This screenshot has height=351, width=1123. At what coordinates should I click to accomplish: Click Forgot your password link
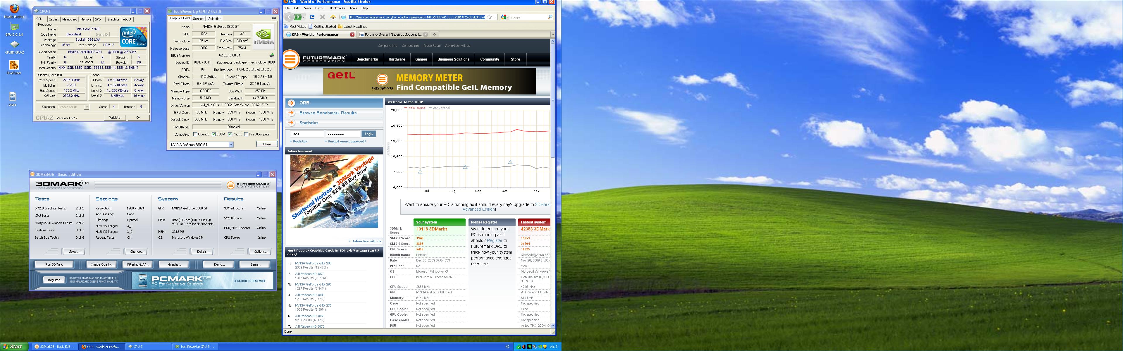coord(347,141)
